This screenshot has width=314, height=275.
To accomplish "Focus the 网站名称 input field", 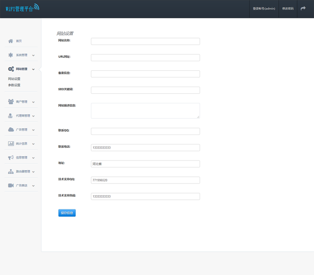I will 145,41.
